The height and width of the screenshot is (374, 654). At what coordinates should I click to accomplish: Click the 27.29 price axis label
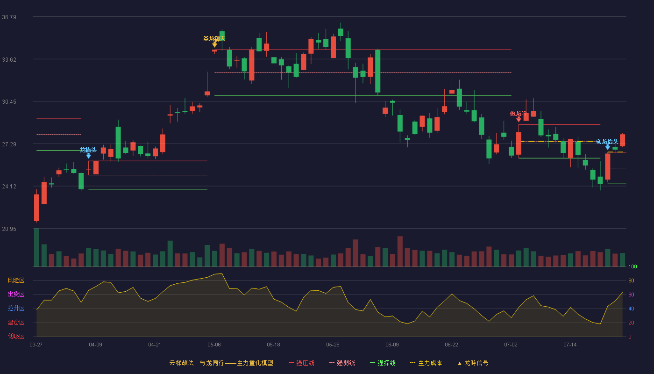[9, 144]
